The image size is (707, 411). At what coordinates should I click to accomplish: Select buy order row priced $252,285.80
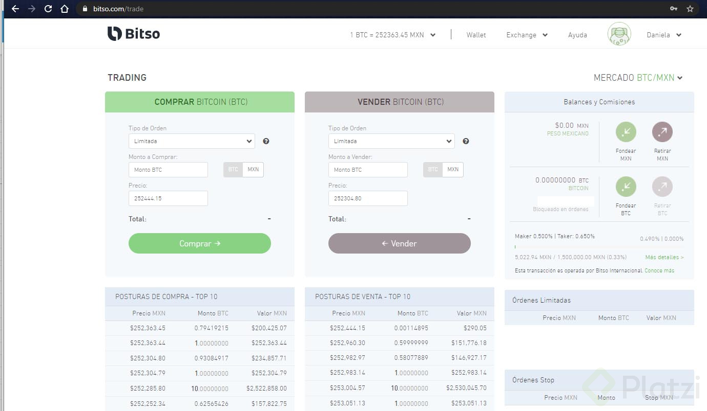[200, 389]
